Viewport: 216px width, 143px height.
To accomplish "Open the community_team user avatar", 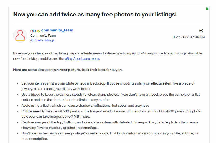I will (20, 36).
